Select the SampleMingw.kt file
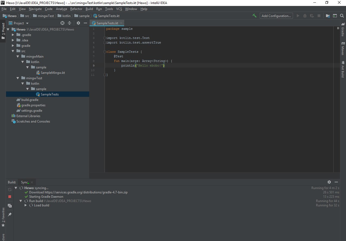This screenshot has height=241, width=346. [x=53, y=73]
